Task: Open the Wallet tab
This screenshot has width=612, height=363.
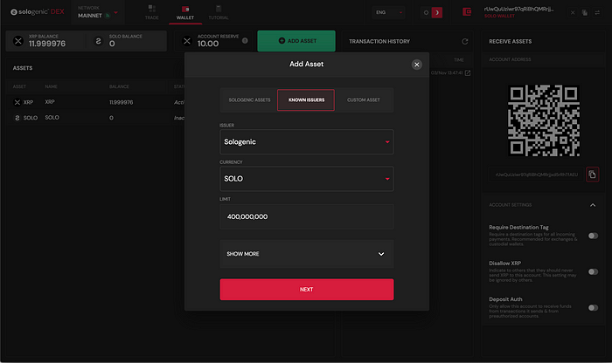Action: (185, 12)
